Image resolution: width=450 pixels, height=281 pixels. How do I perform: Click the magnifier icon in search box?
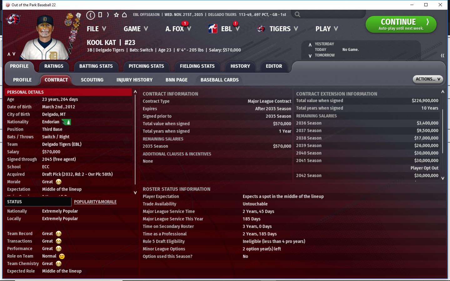(297, 14)
